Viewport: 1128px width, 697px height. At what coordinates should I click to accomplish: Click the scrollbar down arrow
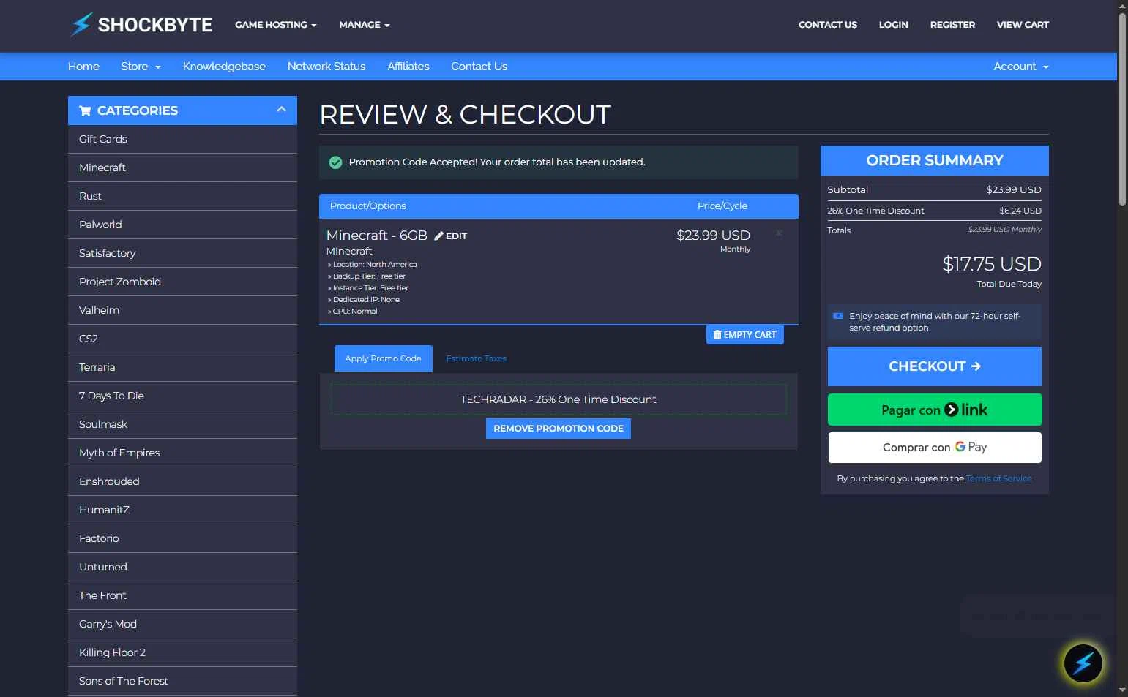(x=1122, y=690)
